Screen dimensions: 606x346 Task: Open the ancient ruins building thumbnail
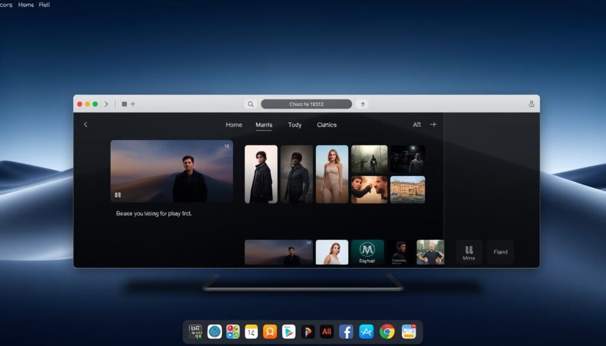(x=408, y=190)
